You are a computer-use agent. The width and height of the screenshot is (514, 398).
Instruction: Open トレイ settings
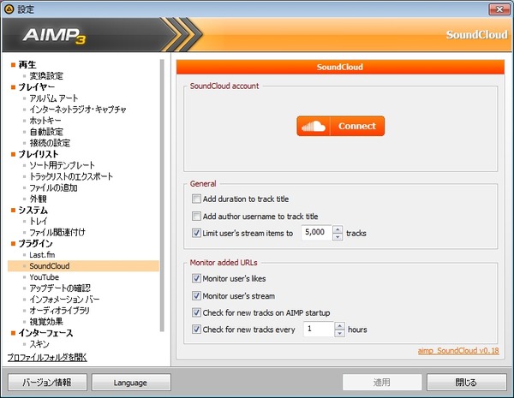point(39,221)
